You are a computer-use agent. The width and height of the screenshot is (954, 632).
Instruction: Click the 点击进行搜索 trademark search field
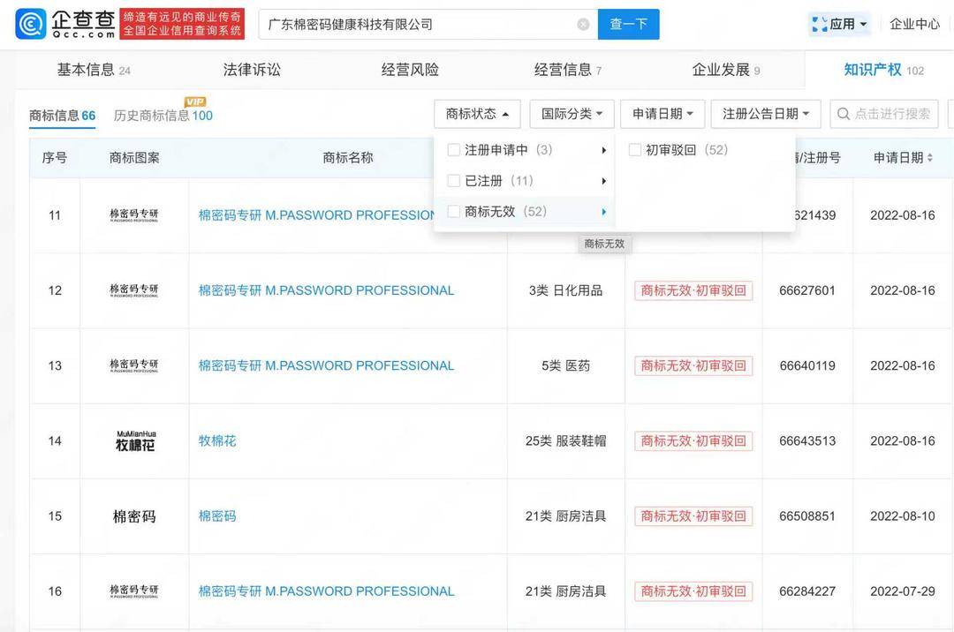884,114
